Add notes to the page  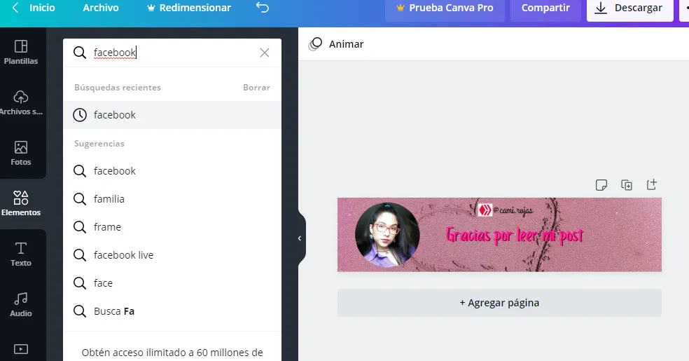pyautogui.click(x=601, y=184)
